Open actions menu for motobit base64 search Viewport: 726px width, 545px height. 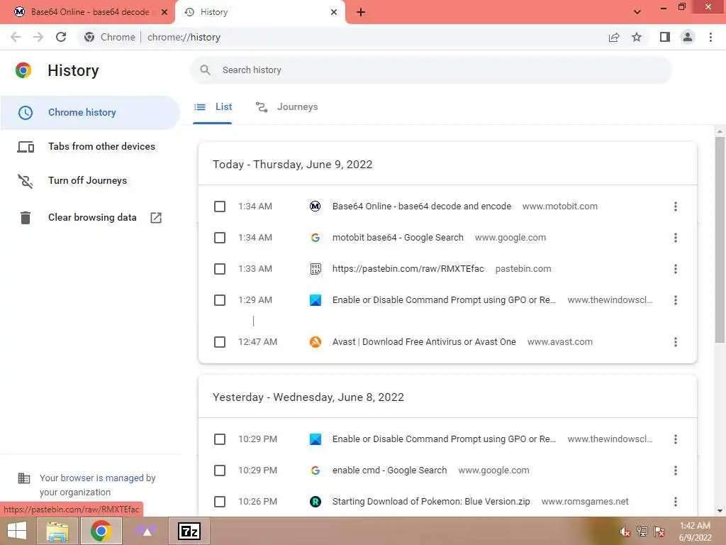(x=676, y=238)
